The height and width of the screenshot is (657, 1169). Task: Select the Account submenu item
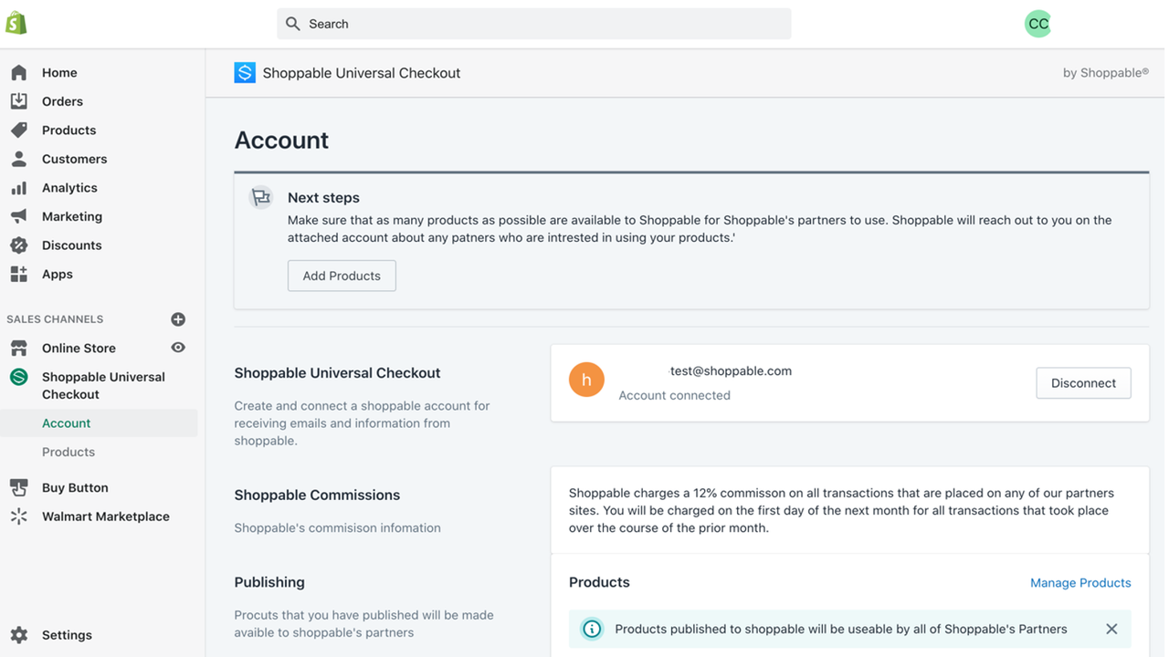click(x=67, y=423)
